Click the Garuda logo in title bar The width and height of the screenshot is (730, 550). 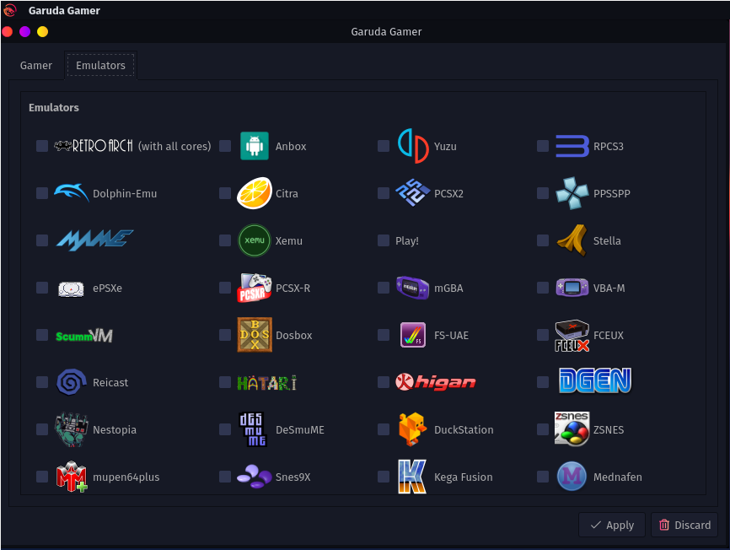(x=10, y=10)
